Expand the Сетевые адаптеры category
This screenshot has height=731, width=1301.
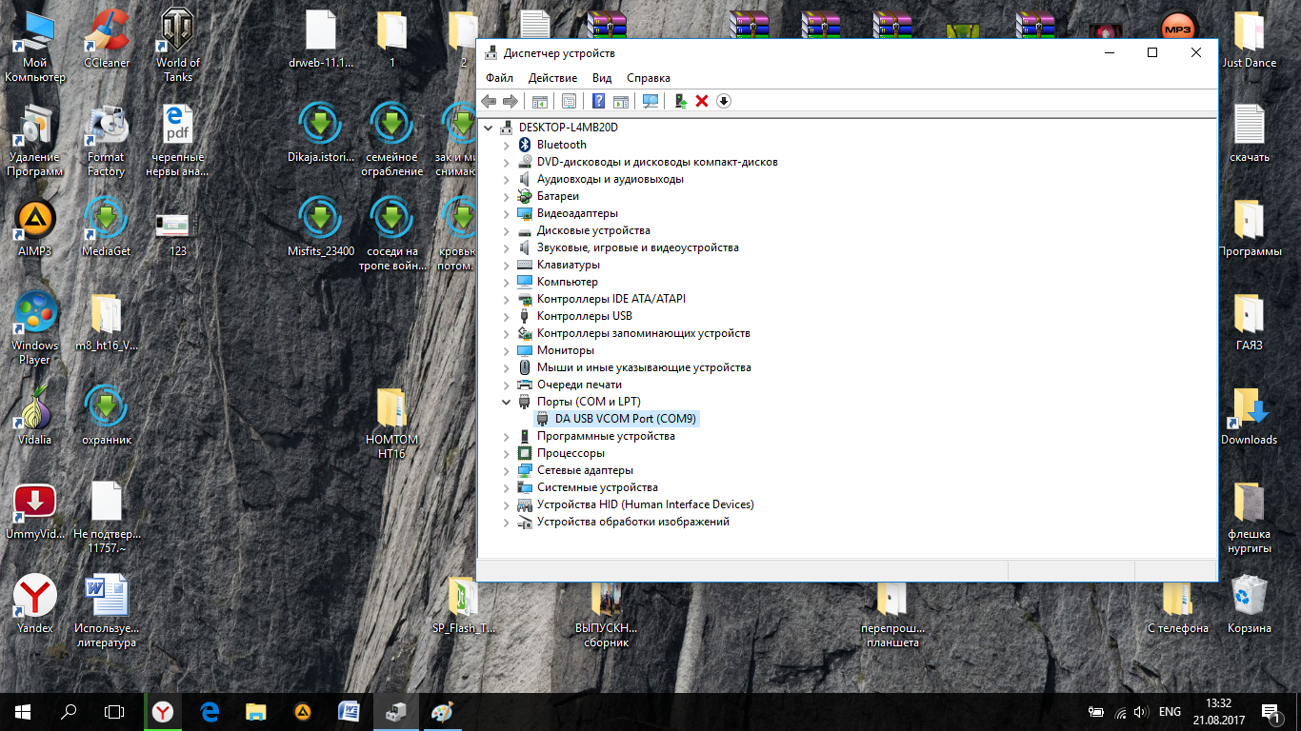[x=507, y=470]
